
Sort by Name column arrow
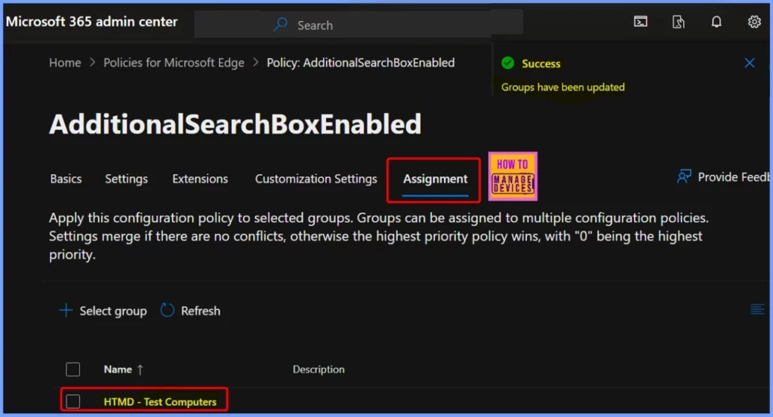pos(140,369)
